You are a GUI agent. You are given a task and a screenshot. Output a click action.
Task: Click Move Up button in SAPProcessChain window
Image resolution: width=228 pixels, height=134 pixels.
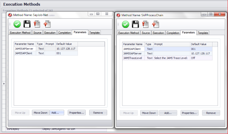coord(129,113)
